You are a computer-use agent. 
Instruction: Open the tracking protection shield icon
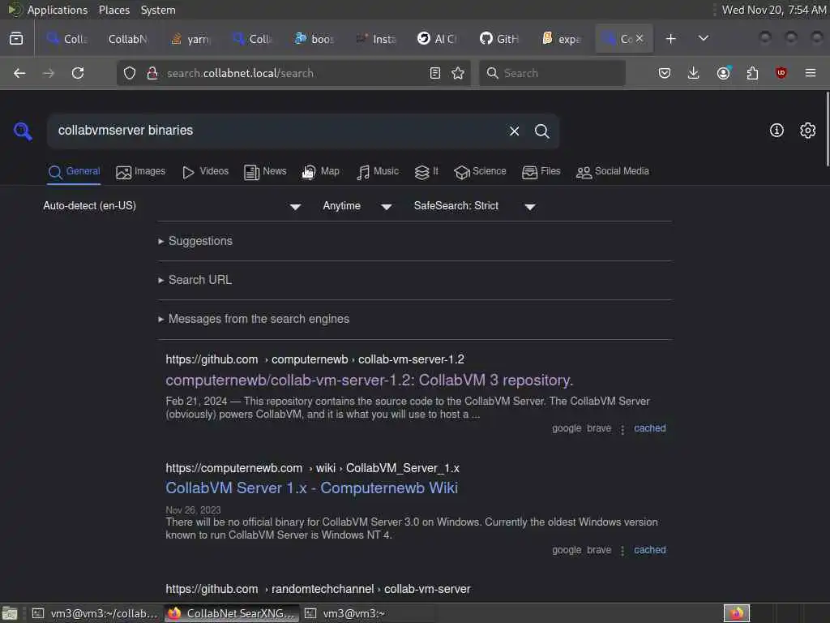point(130,73)
